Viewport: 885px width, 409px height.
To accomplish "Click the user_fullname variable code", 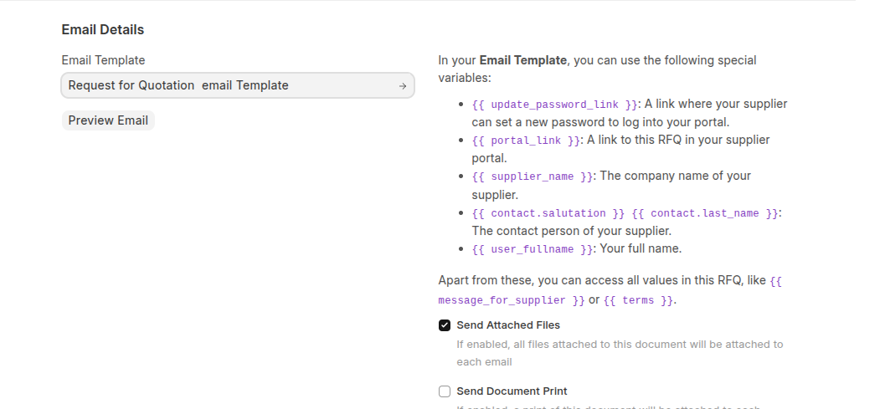I will 533,249.
